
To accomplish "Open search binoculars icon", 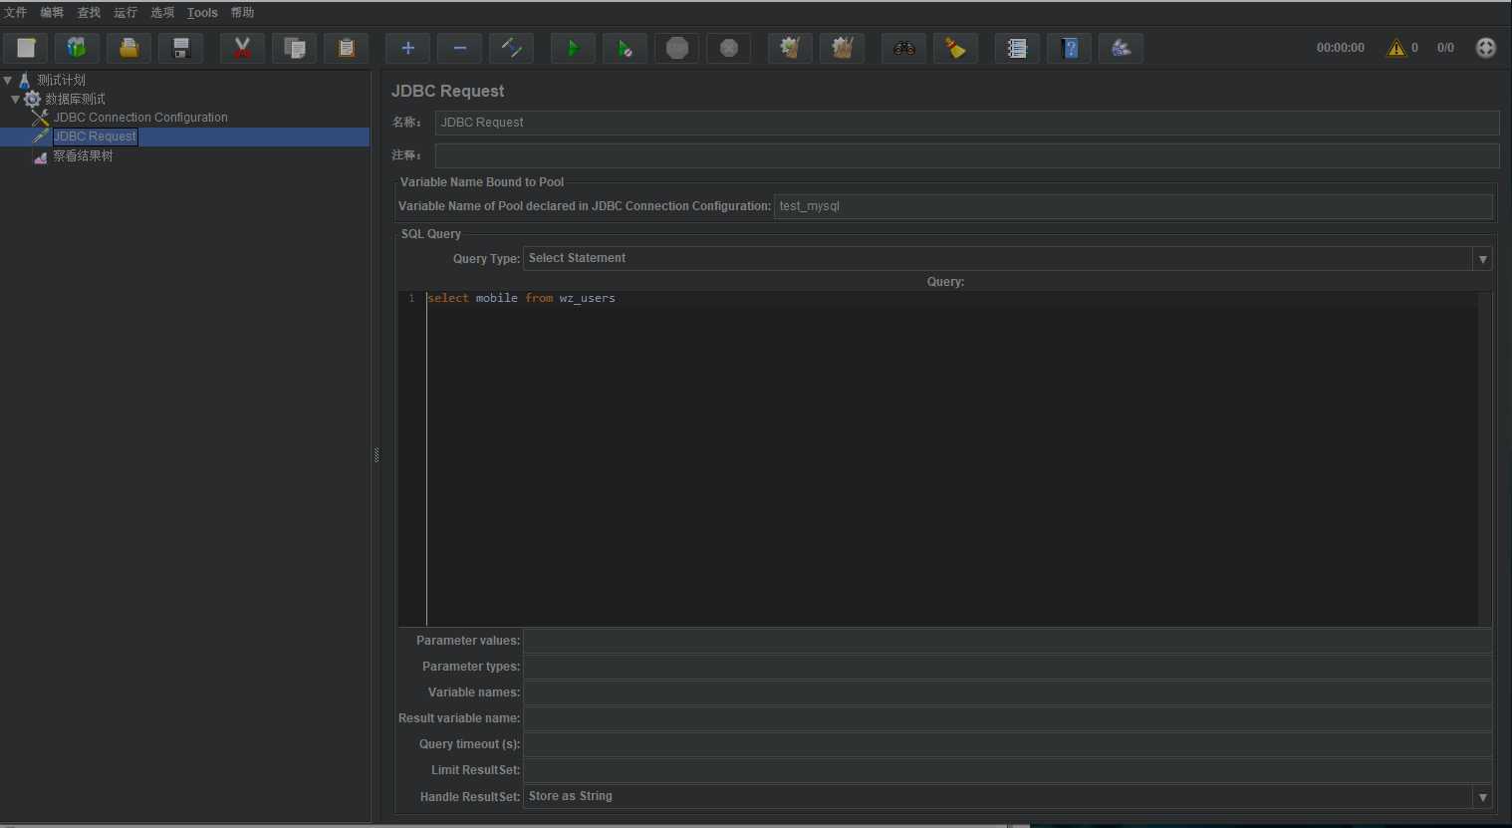I will (x=903, y=48).
